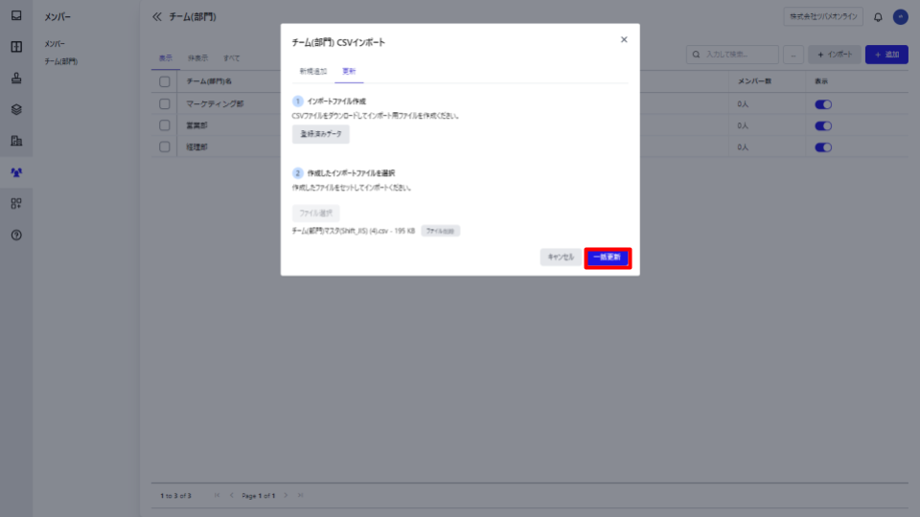Open チーム(部門) submenu item in sidebar
The width and height of the screenshot is (920, 517).
pyautogui.click(x=61, y=61)
